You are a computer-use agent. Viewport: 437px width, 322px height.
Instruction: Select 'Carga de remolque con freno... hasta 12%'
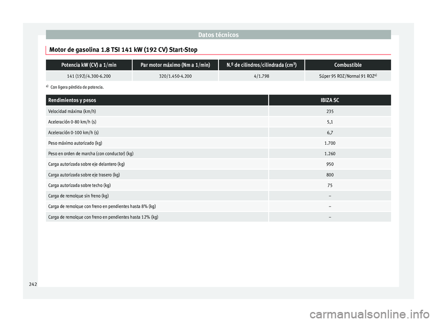[103, 217]
